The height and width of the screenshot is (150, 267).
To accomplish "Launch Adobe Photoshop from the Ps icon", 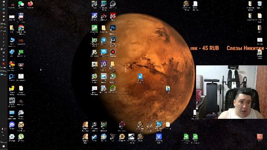I will click(113, 28).
